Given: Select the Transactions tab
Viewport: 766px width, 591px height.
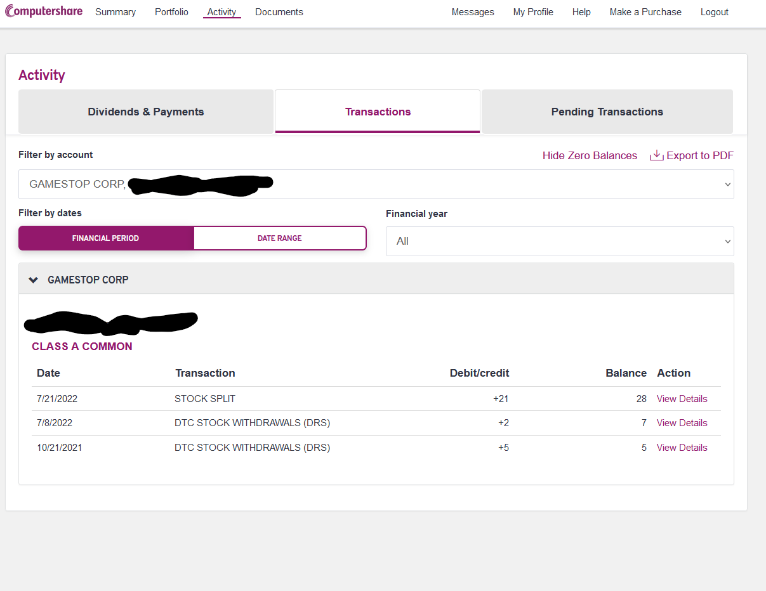Looking at the screenshot, I should click(378, 112).
